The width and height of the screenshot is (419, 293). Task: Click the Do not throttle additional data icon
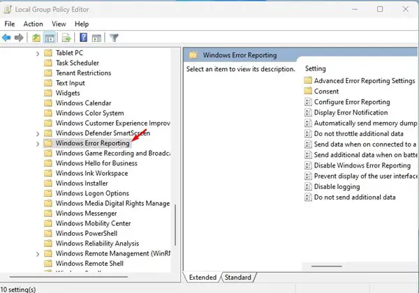pos(308,134)
